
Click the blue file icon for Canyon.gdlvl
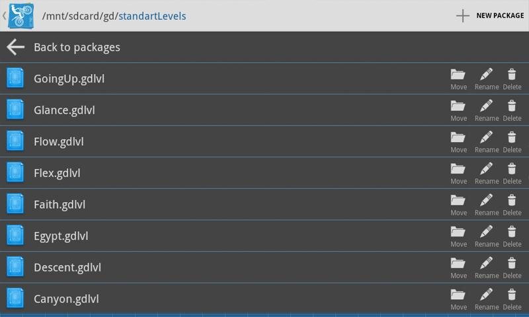point(15,299)
